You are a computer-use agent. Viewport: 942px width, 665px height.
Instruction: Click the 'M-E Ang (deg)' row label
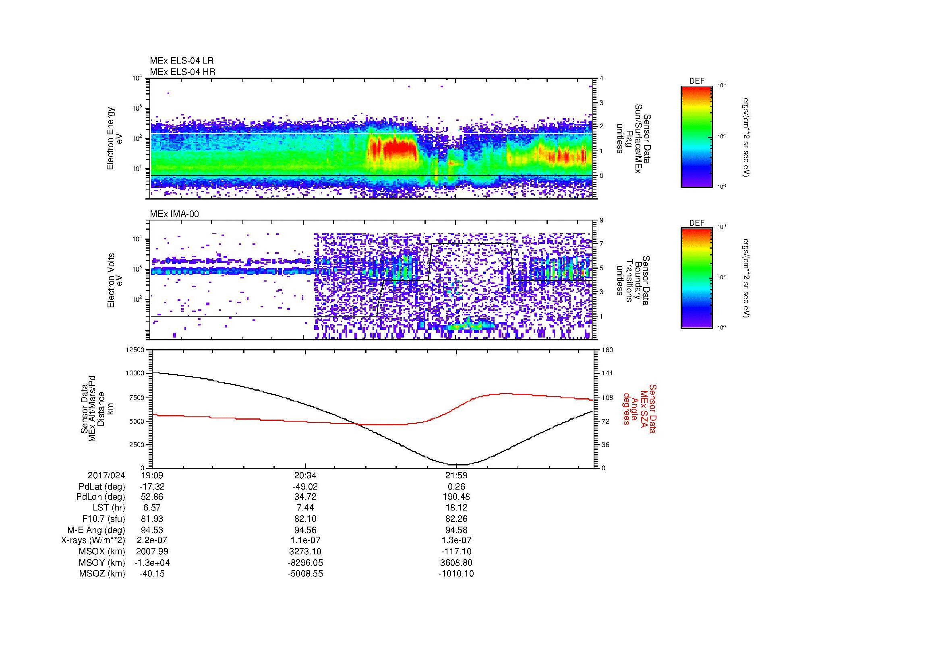96,530
